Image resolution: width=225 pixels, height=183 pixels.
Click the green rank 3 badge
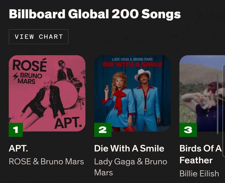tap(188, 130)
